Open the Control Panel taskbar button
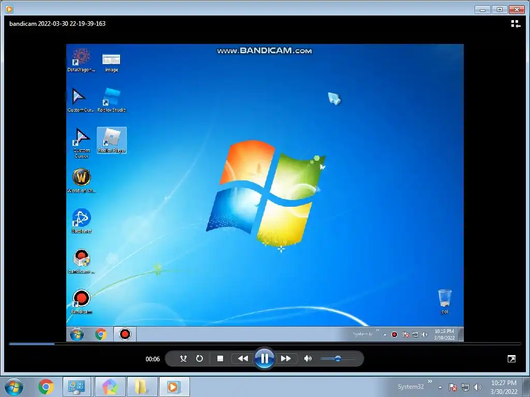Screen dimensions: 530x397 point(77,387)
